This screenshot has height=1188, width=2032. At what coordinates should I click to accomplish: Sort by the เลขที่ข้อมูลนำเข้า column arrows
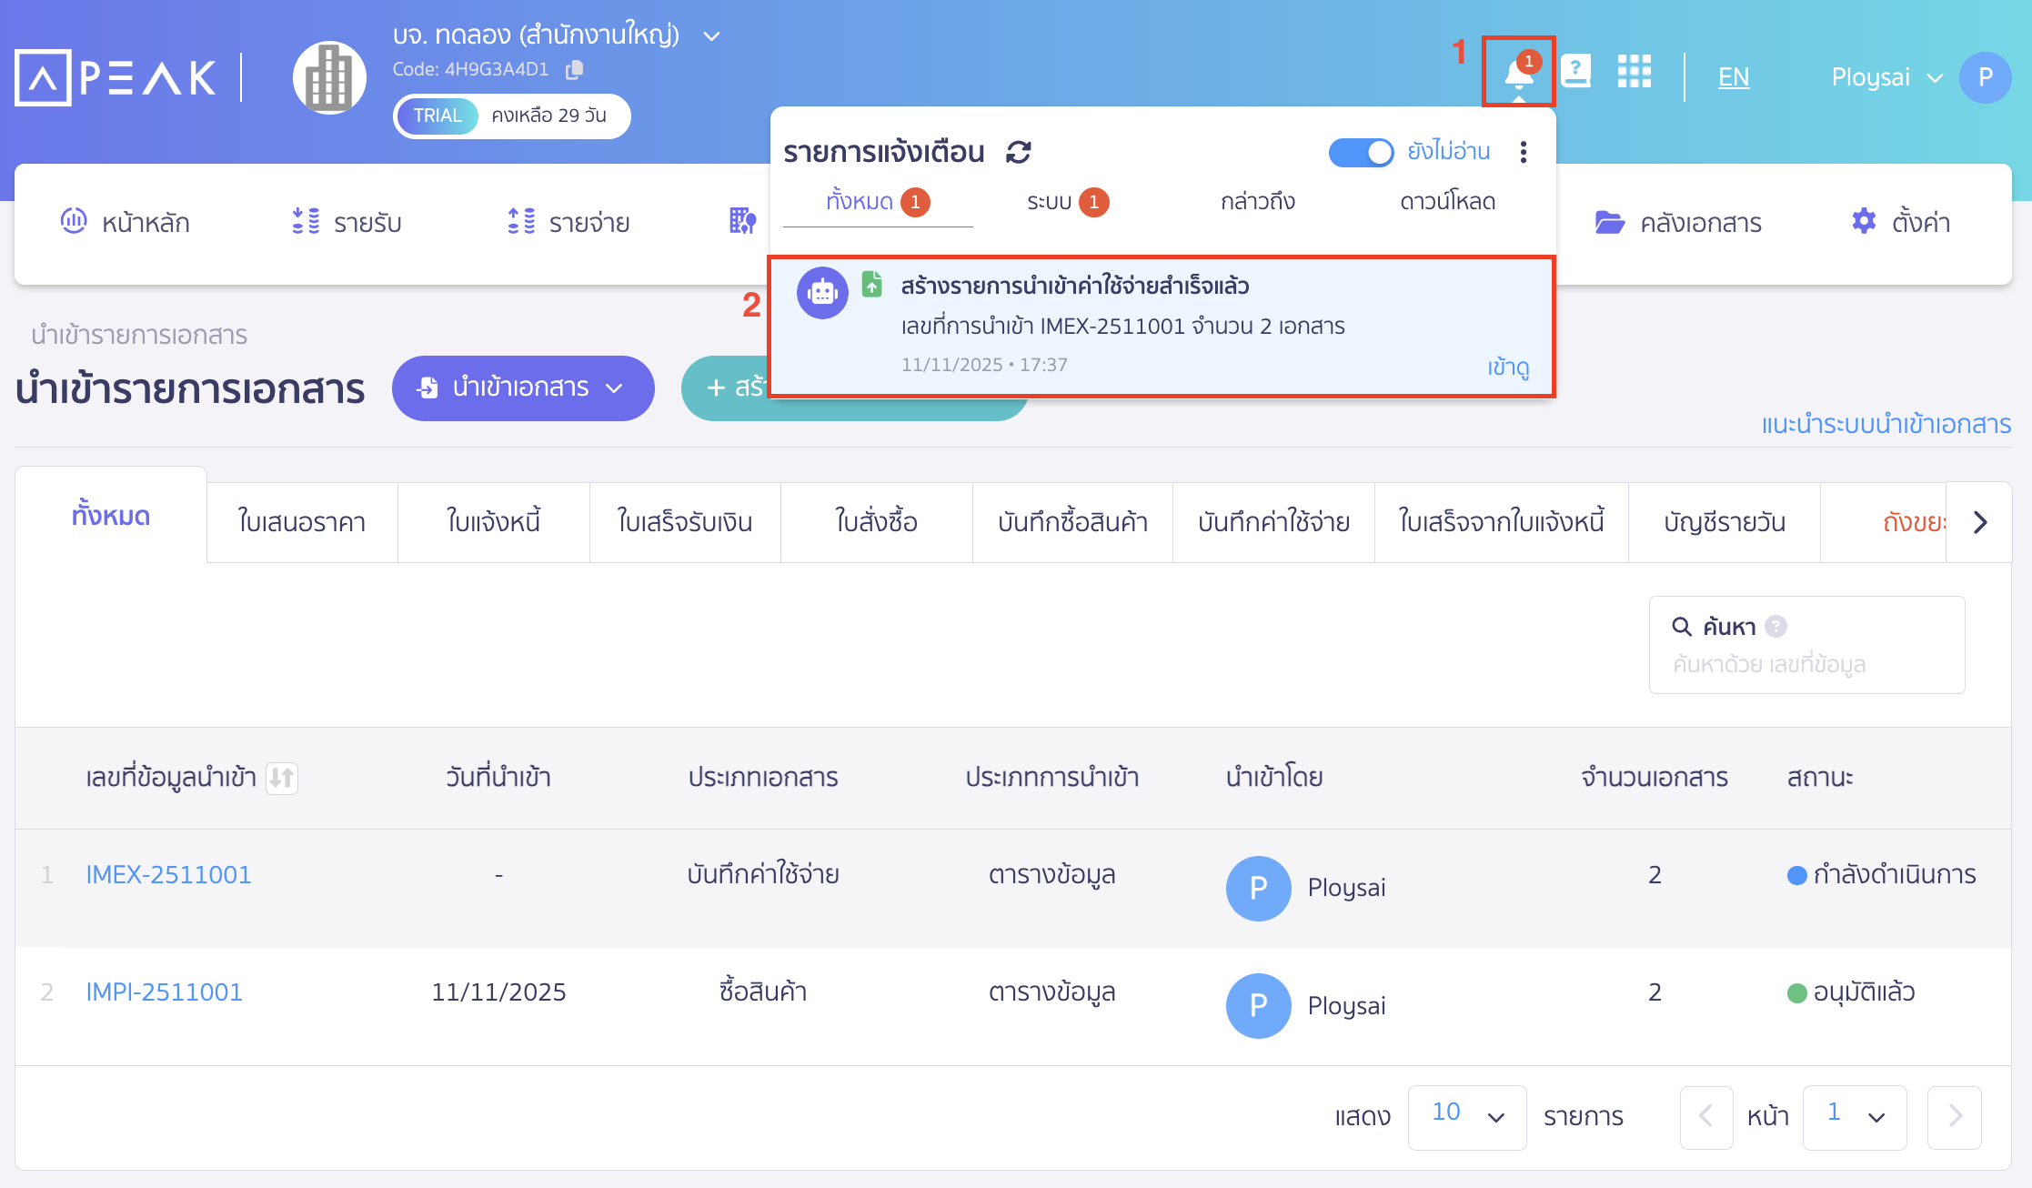pyautogui.click(x=282, y=778)
